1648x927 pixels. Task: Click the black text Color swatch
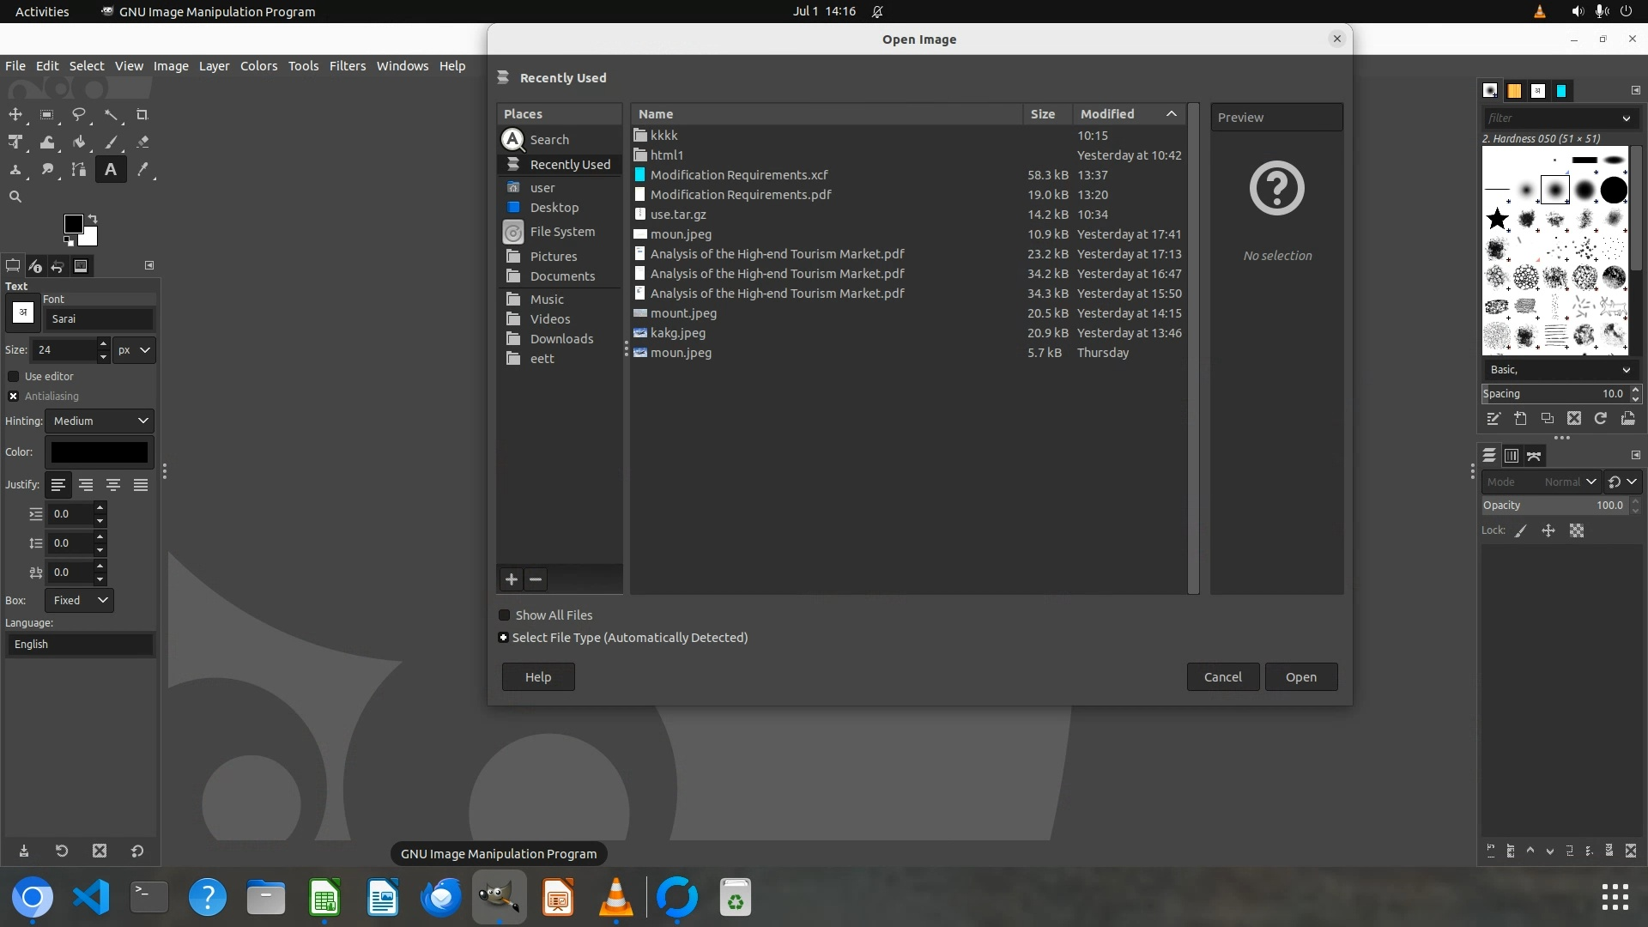pos(100,452)
